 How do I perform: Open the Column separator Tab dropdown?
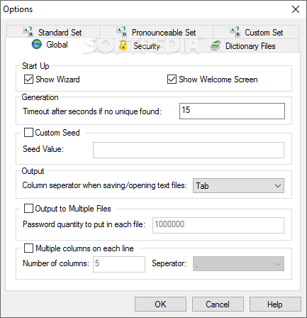[x=238, y=186]
